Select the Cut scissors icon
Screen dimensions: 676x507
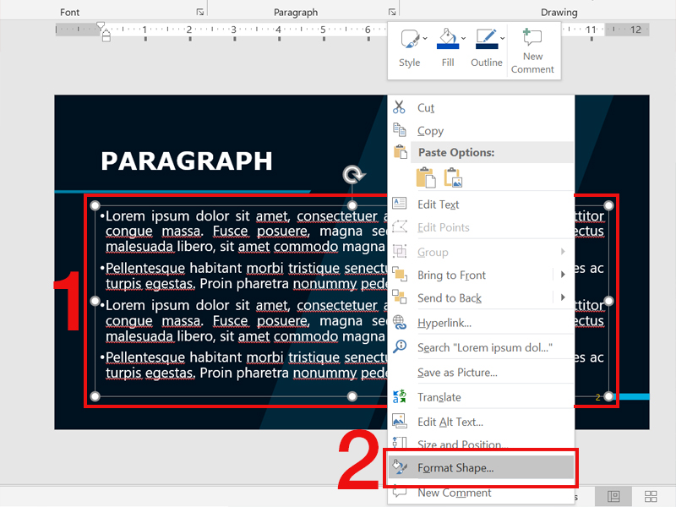tap(399, 107)
